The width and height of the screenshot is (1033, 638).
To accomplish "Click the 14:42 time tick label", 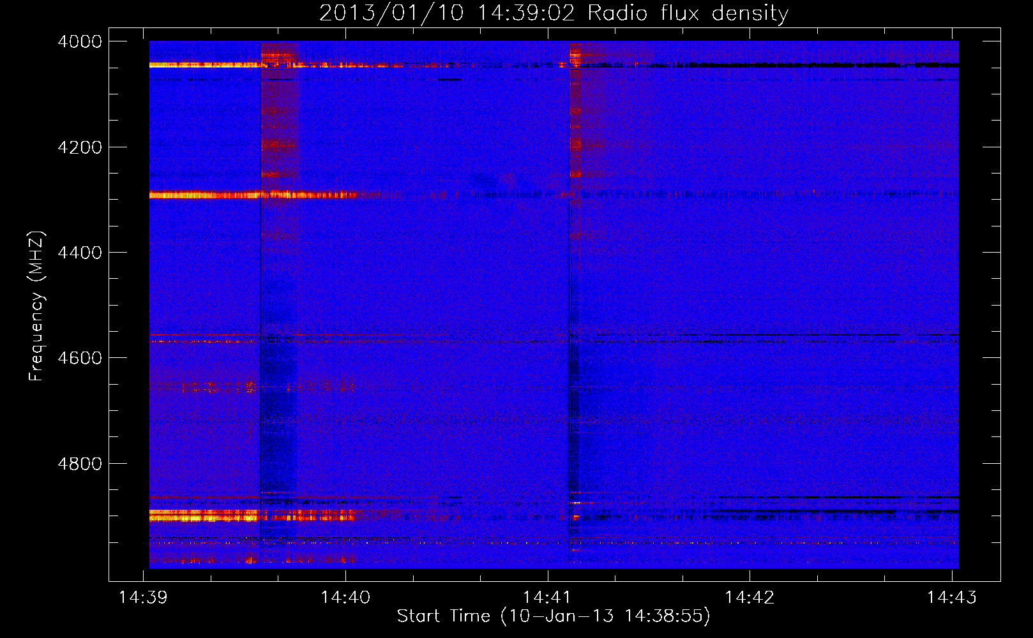I will click(750, 597).
